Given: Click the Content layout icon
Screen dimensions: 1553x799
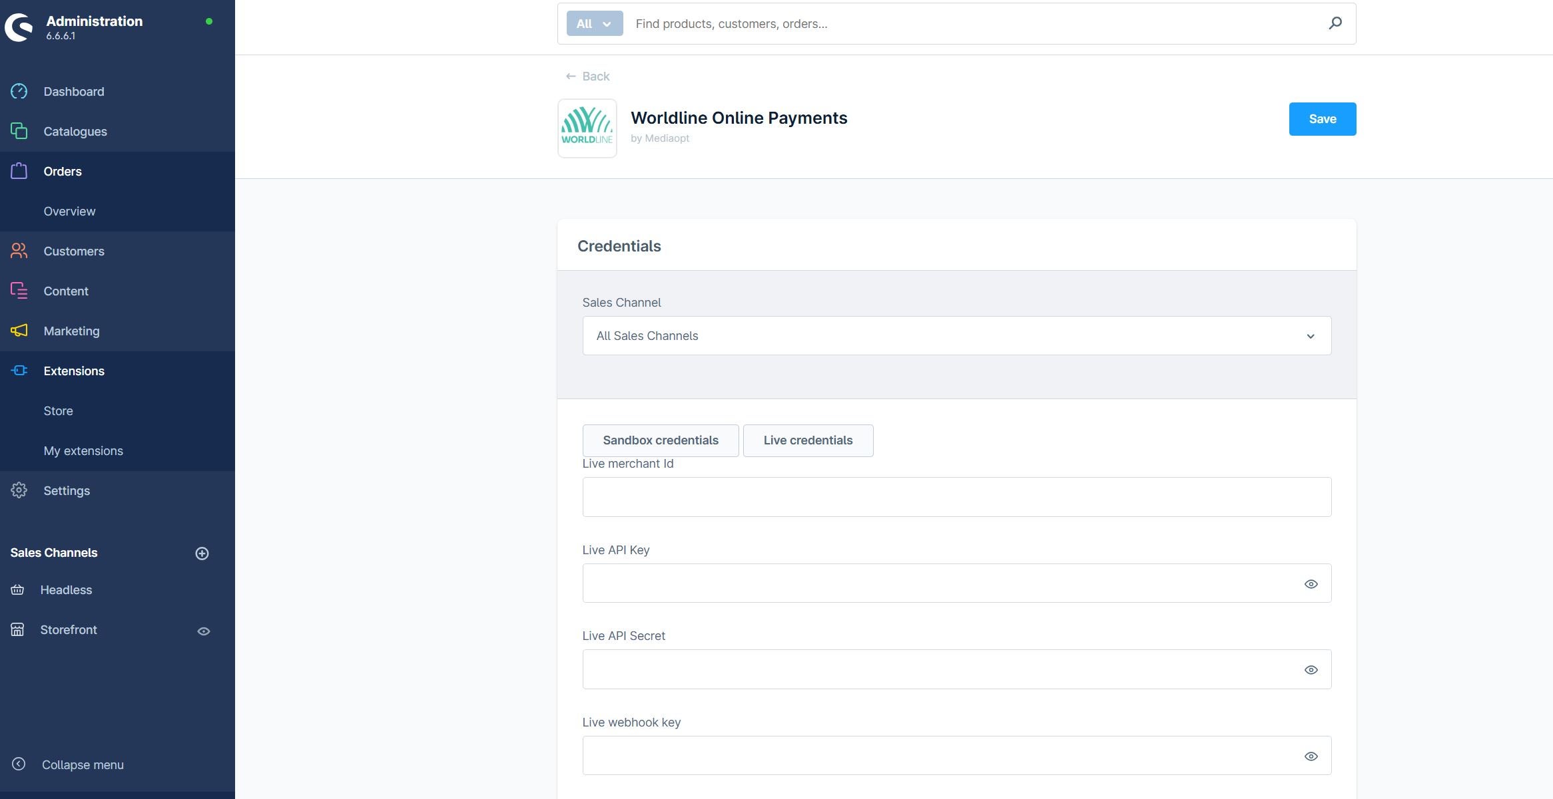Looking at the screenshot, I should (x=19, y=291).
